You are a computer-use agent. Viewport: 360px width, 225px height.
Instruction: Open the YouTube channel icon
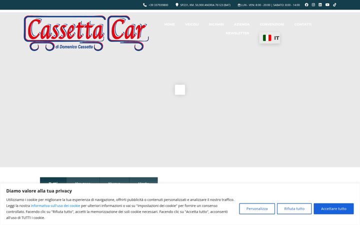click(327, 4)
